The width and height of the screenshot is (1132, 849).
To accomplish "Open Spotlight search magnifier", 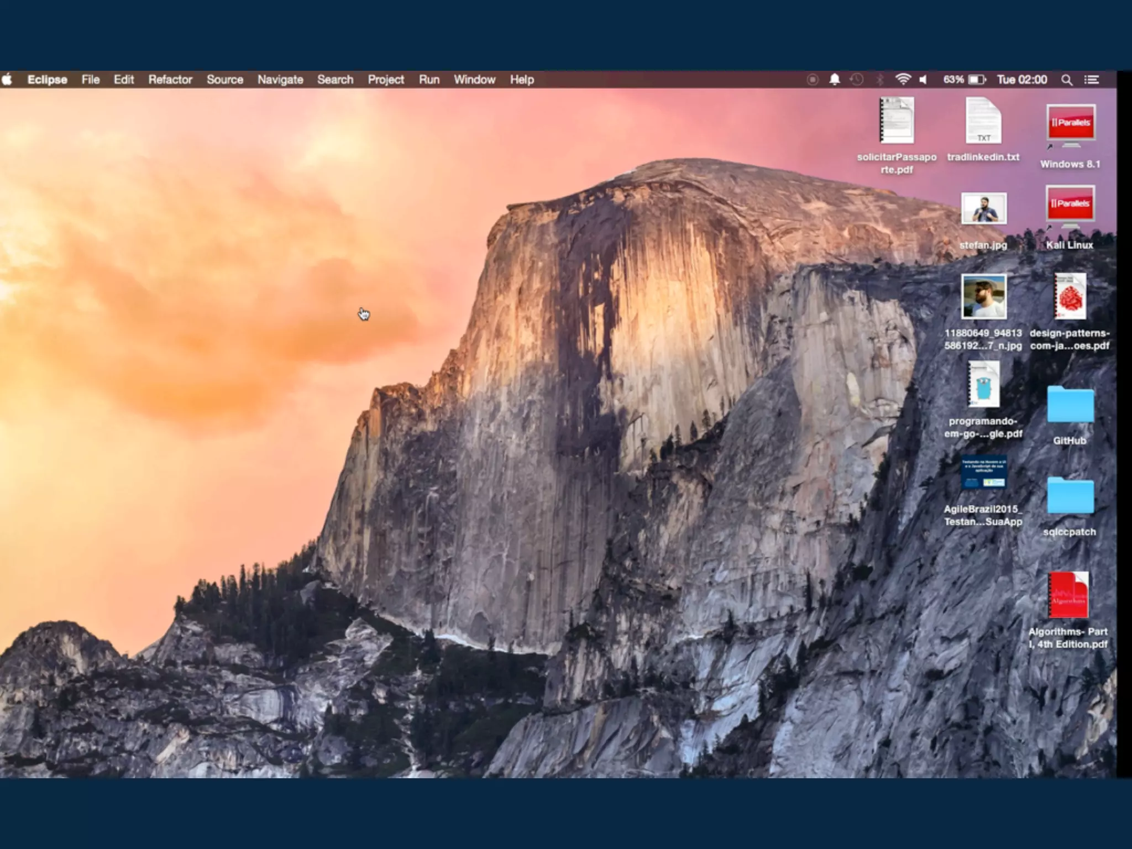I will click(1067, 80).
